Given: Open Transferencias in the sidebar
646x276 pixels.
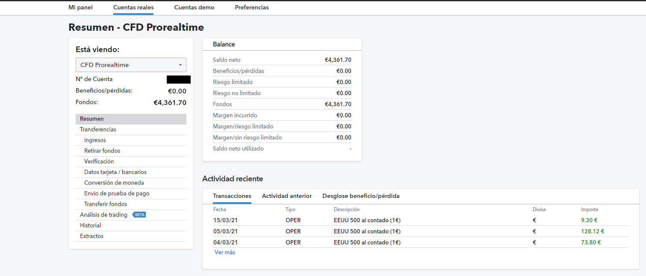Looking at the screenshot, I should pos(98,130).
